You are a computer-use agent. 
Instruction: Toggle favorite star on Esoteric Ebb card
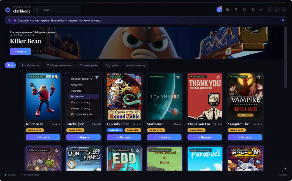click(137, 151)
